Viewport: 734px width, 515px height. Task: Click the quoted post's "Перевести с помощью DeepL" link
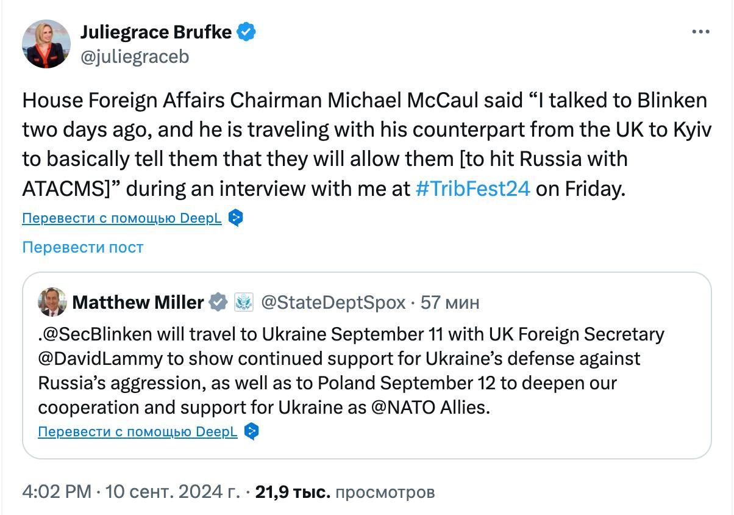point(138,431)
